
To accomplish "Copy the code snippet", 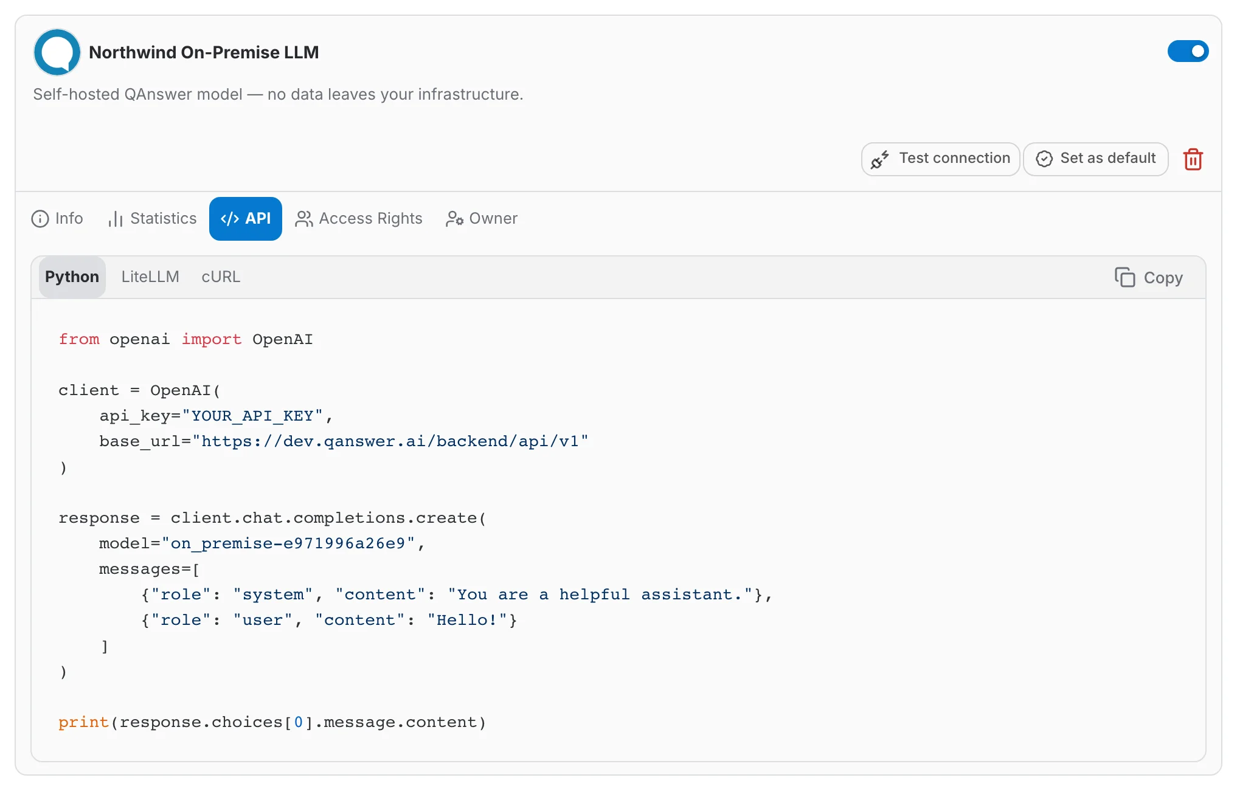I will tap(1149, 278).
